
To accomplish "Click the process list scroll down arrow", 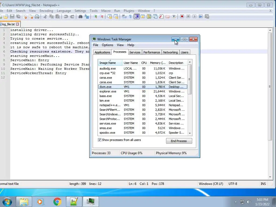I will [x=190, y=133].
